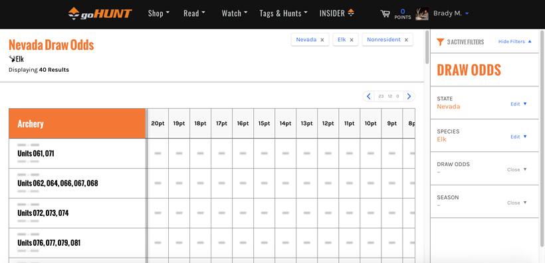Select the 14pt column header
545x263 pixels.
coord(285,124)
